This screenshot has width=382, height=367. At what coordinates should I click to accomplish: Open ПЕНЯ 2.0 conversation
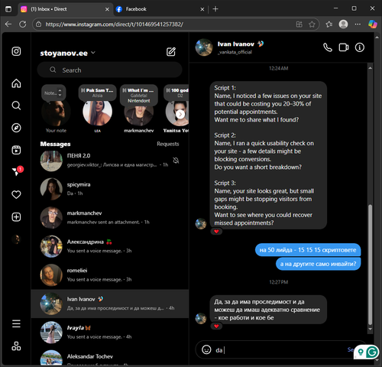[x=110, y=161]
